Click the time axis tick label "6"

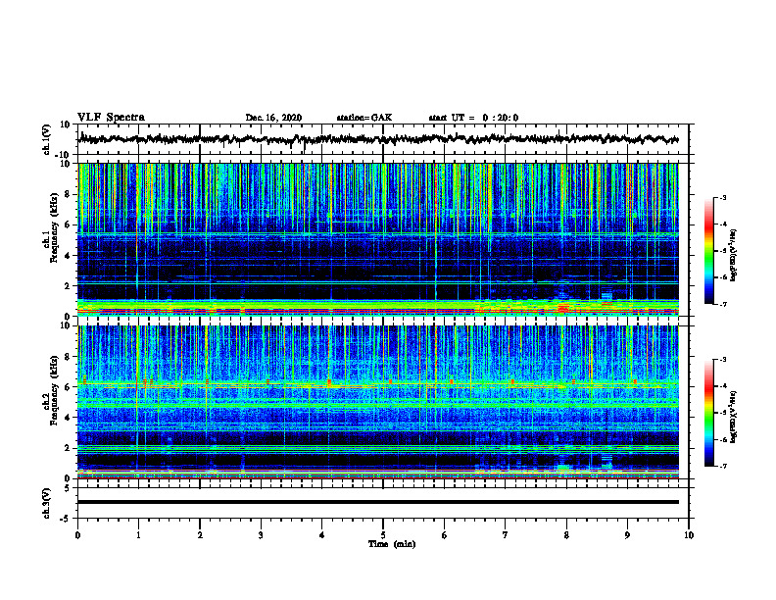tap(445, 535)
